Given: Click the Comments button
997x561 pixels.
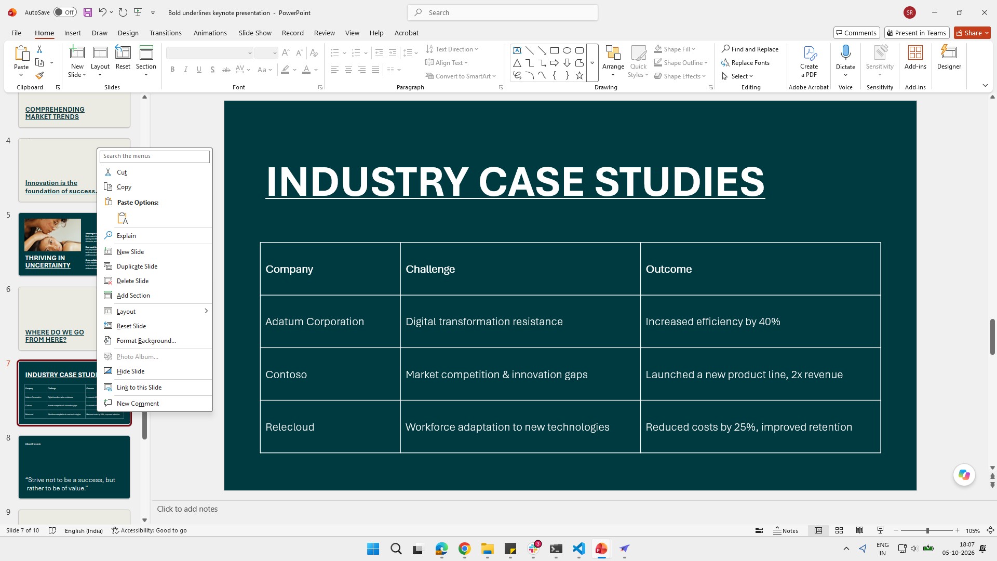Looking at the screenshot, I should (x=856, y=33).
